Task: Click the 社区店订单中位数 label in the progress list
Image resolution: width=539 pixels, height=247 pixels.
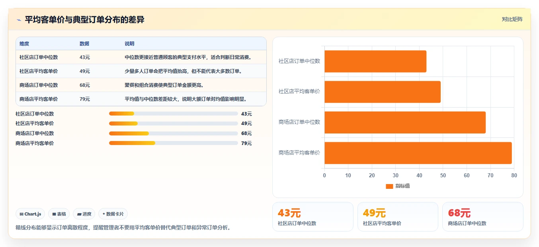Action: (35, 114)
